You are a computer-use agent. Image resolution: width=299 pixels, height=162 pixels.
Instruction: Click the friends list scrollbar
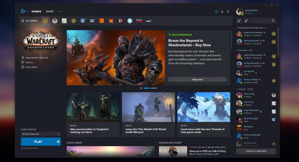[278, 42]
